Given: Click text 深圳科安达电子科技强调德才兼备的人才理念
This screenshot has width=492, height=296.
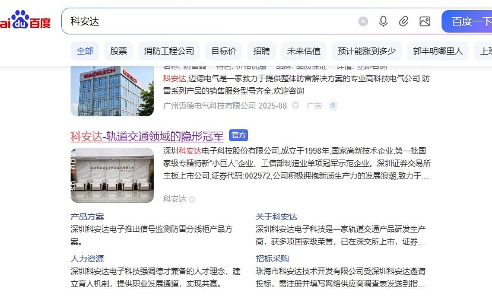Looking at the screenshot, I should 155,278.
